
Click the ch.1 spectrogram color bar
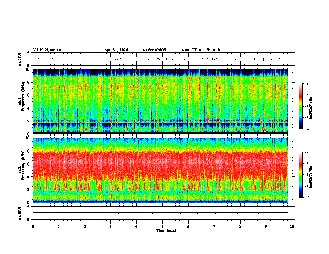point(301,106)
